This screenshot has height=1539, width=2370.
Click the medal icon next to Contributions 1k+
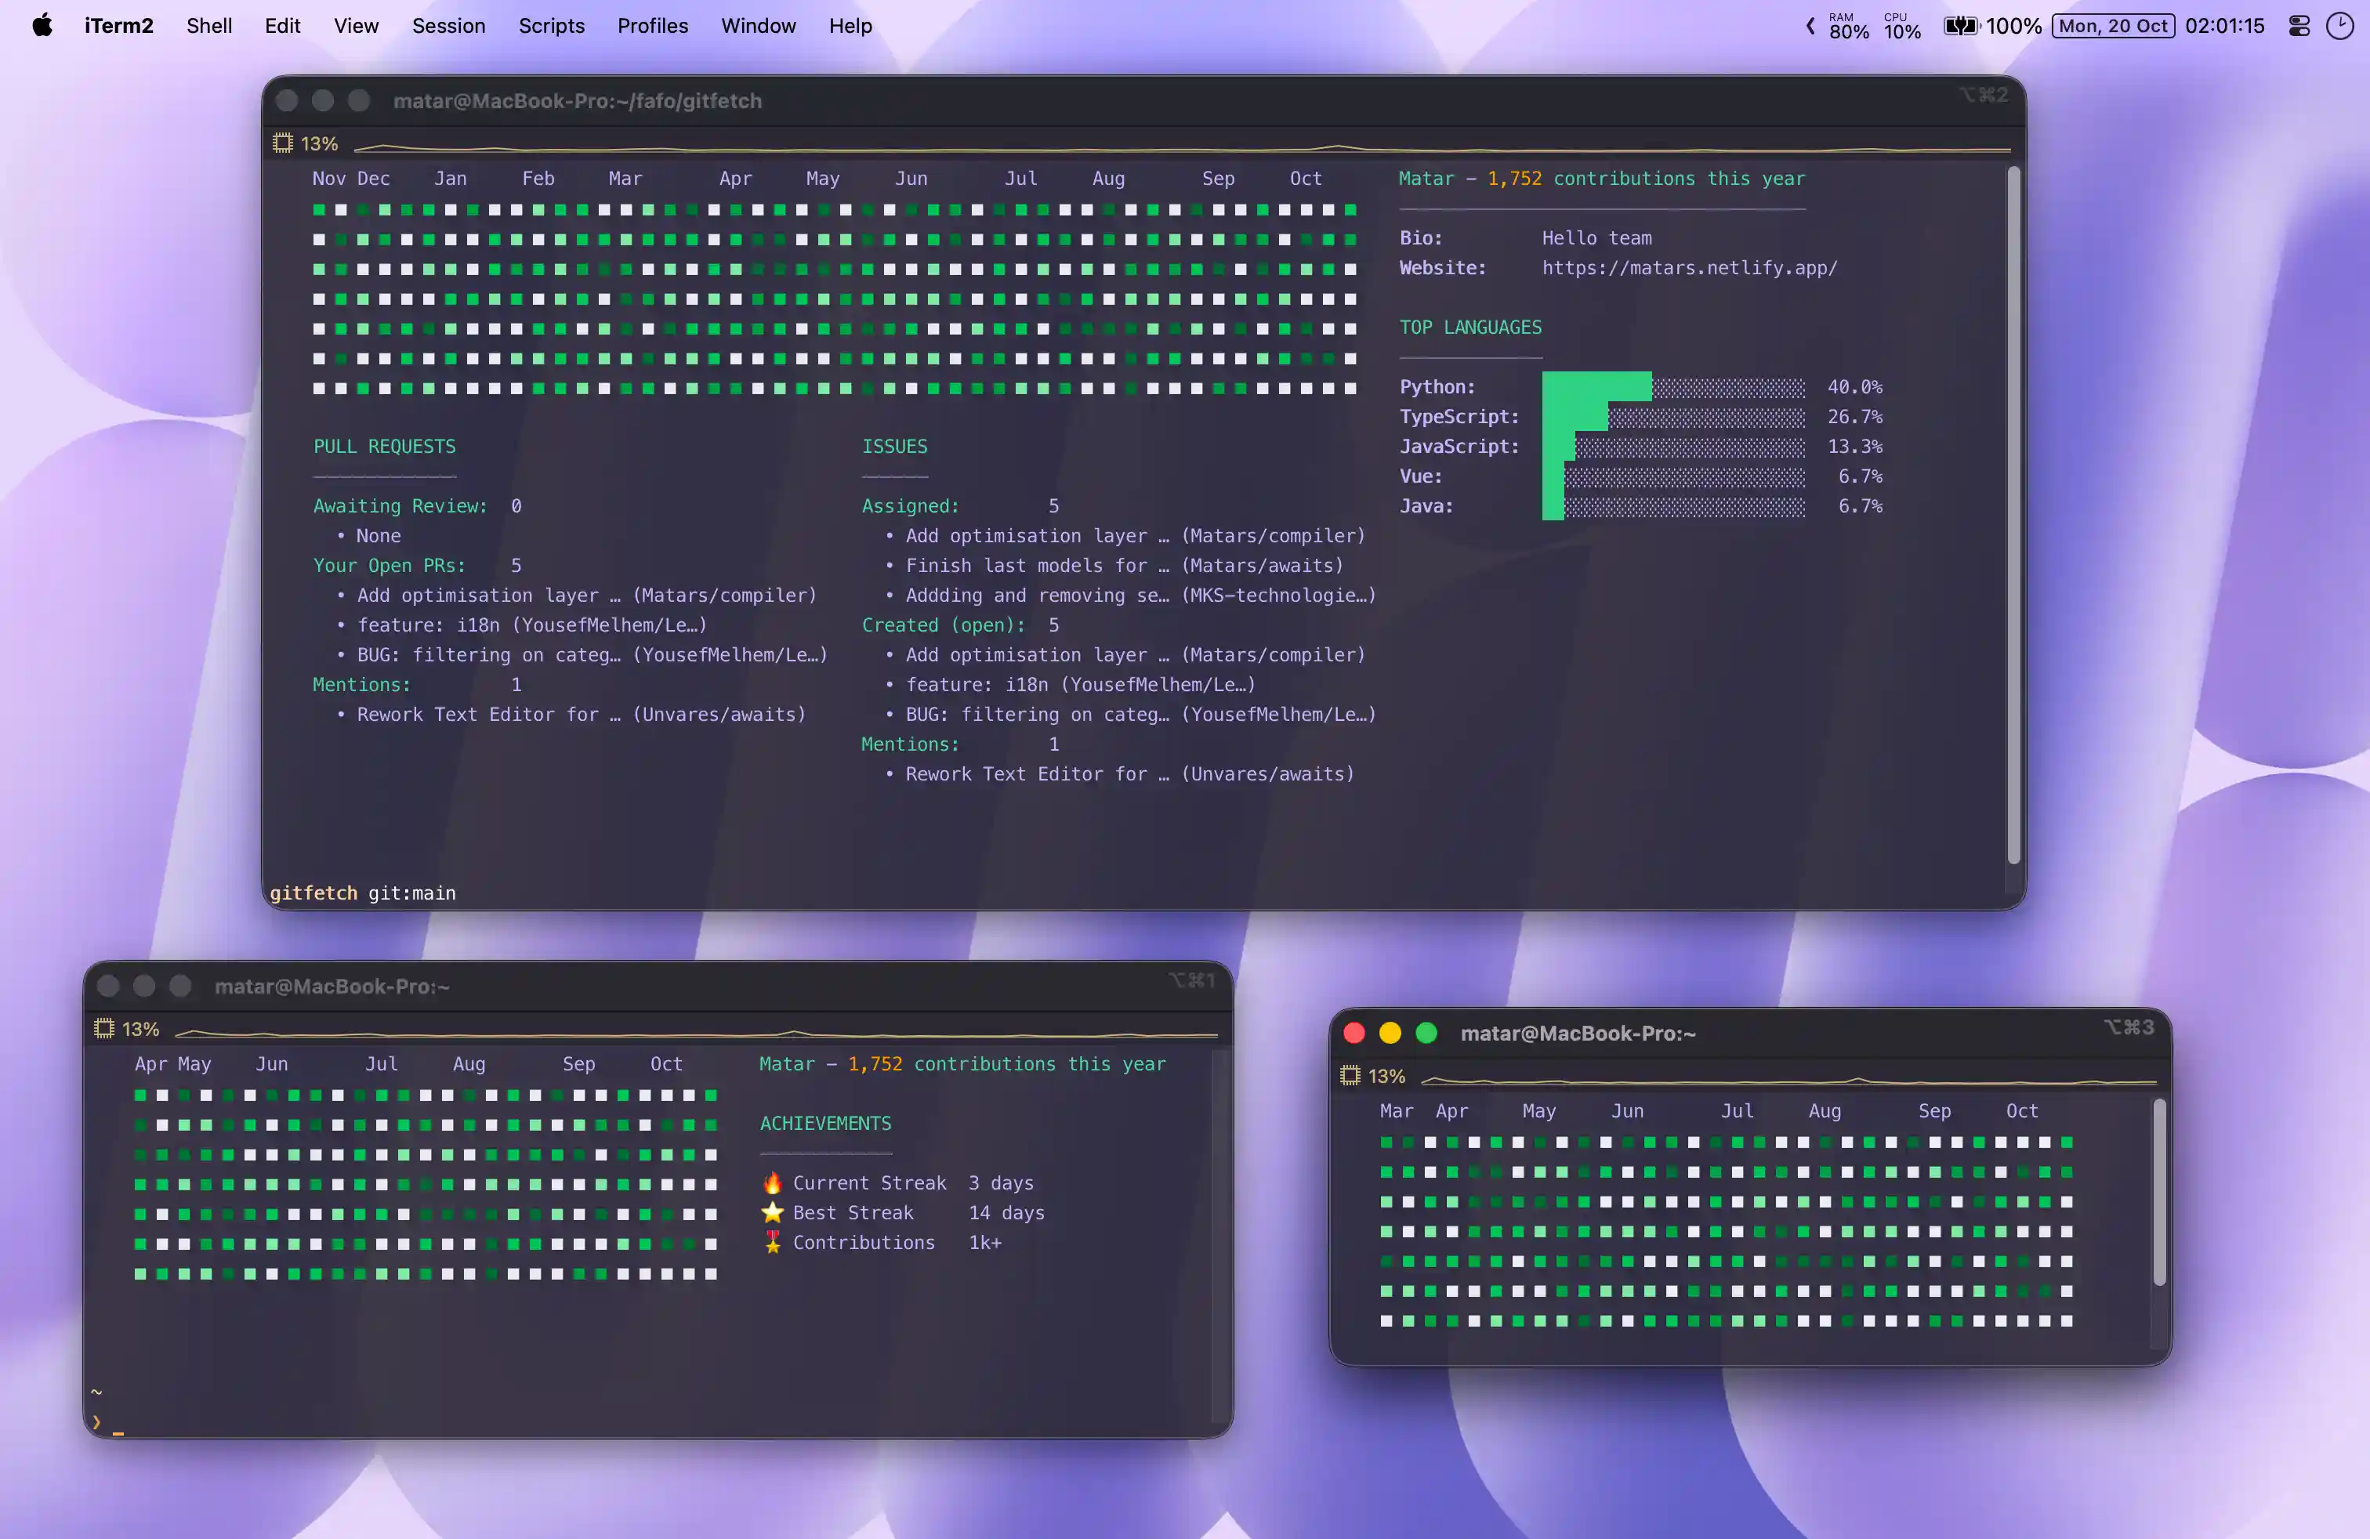[772, 1242]
